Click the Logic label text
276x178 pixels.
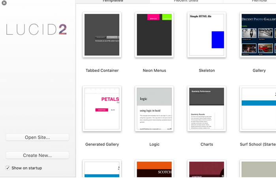tap(154, 144)
